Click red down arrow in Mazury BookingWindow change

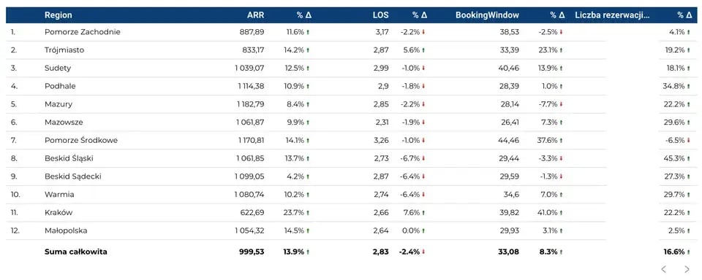562,104
